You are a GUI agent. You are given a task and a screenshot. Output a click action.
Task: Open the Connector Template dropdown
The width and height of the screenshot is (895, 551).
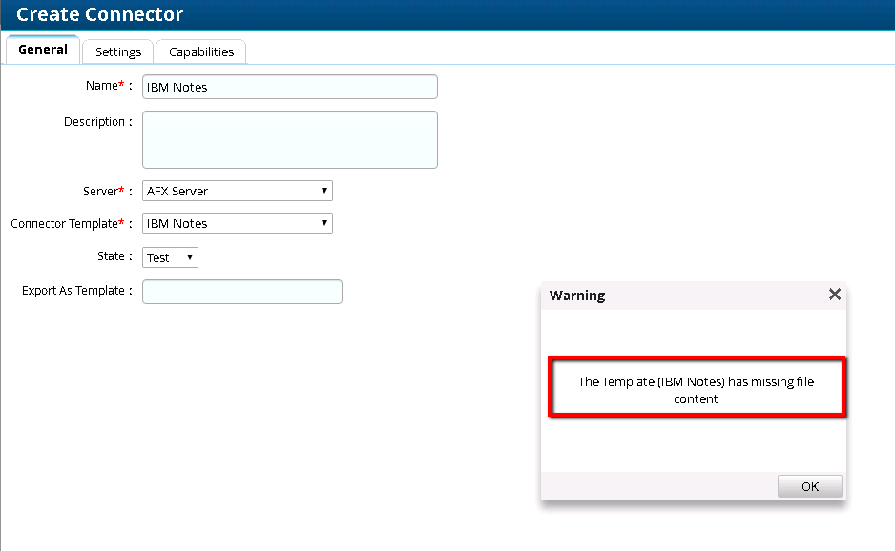(237, 223)
